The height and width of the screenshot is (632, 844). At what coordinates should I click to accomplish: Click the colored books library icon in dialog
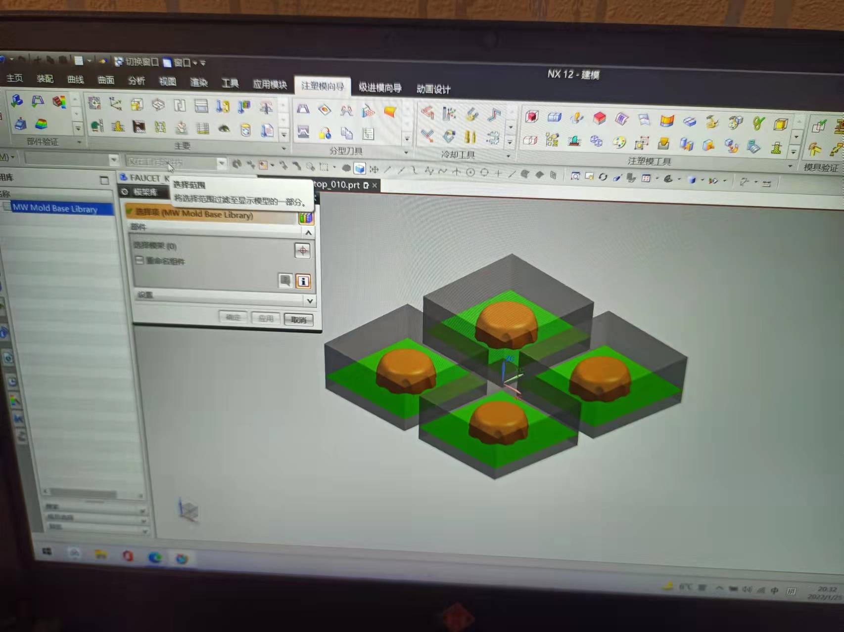coord(306,217)
